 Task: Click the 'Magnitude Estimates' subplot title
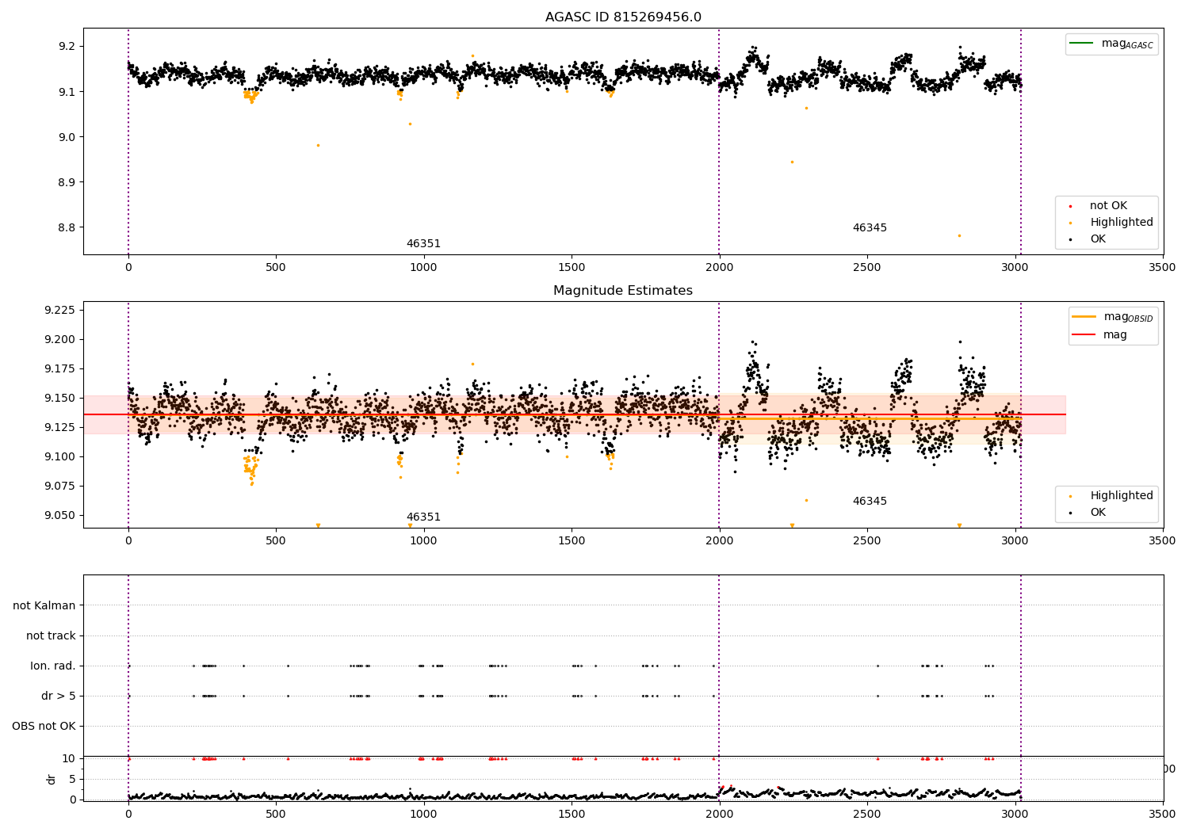623,291
